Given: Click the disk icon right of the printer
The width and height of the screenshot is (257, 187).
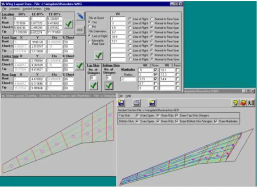Looking at the screenshot, I should 152,103.
